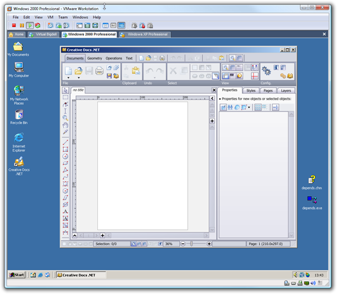This screenshot has width=337, height=294.
Task: Click Properties panel vertical scrollbar down arrow
Action: pyautogui.click(x=291, y=235)
